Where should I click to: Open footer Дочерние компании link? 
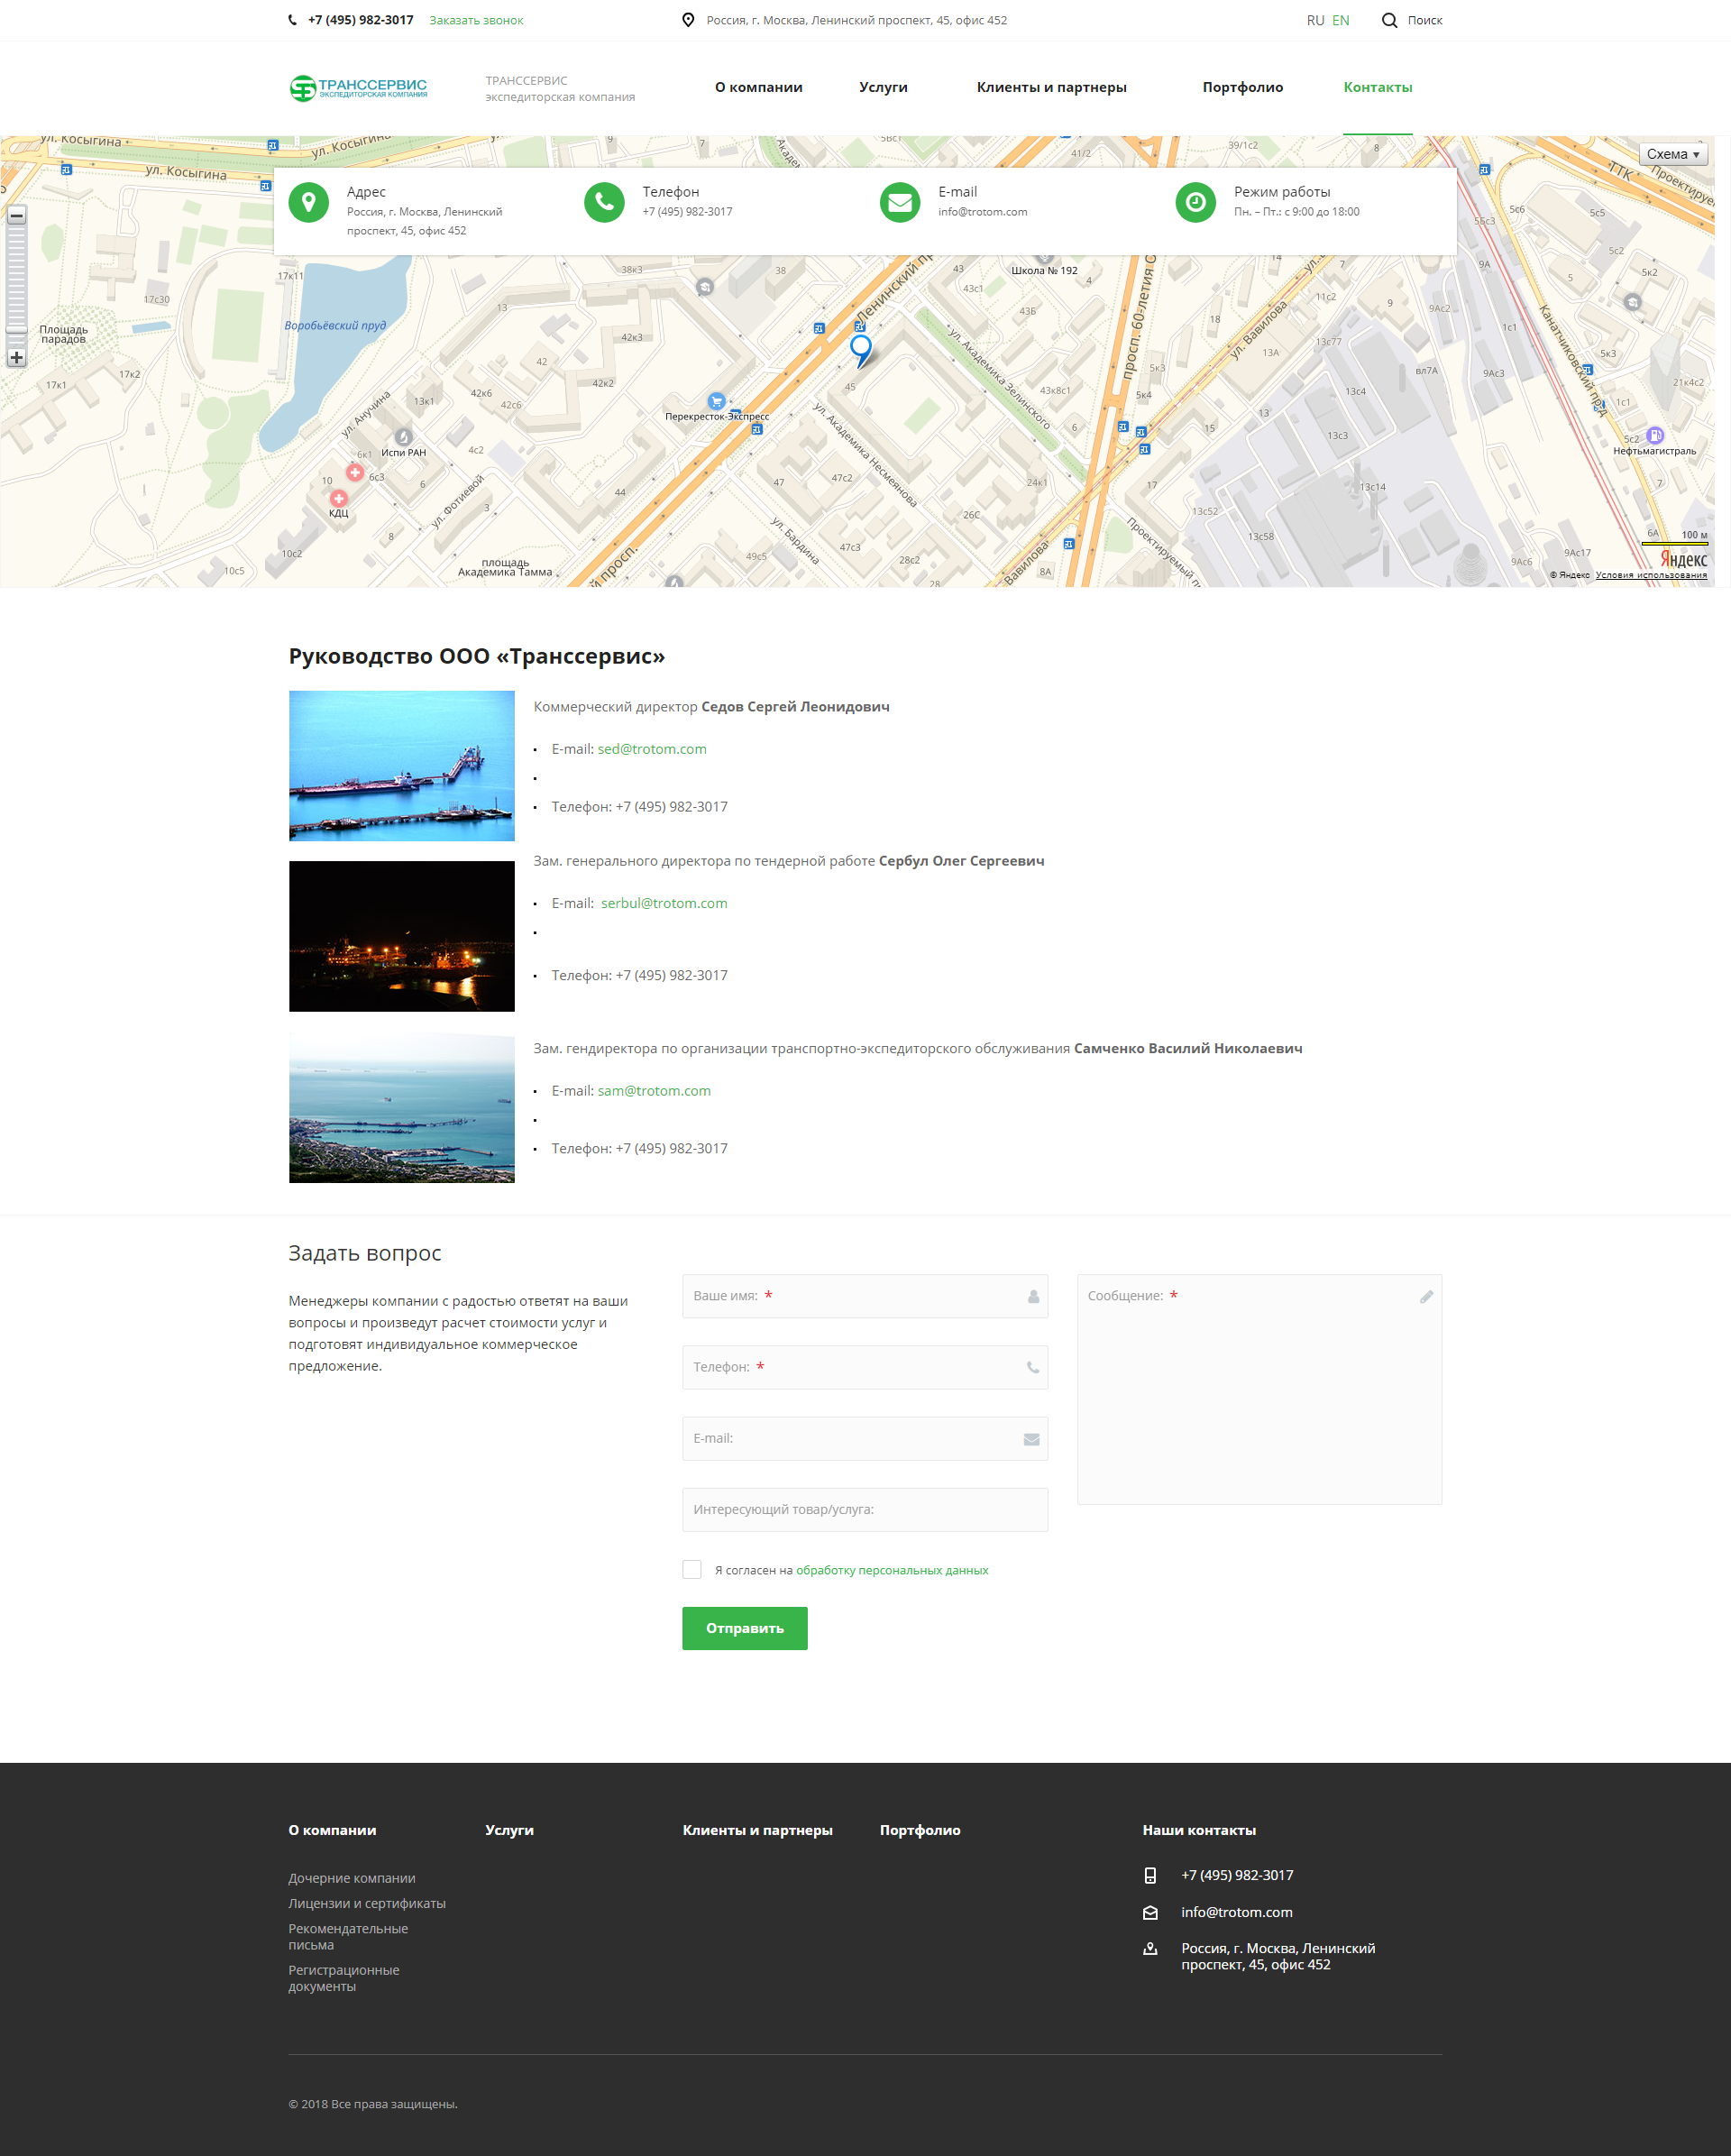(352, 1878)
